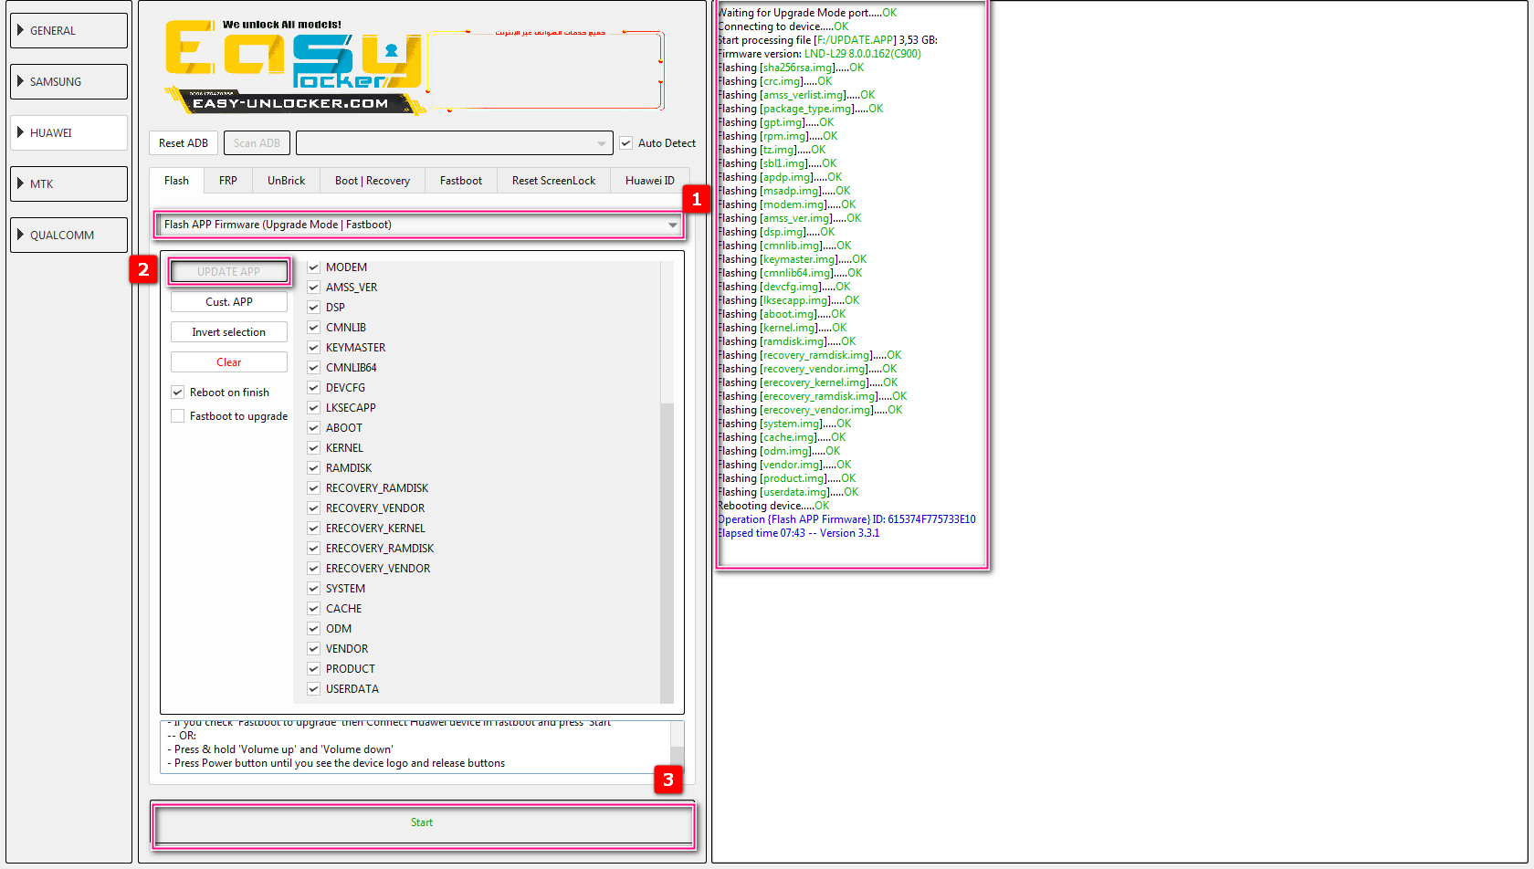Screen dimensions: 1534x869
Task: Click the Rebooting device log line
Action: pos(773,506)
